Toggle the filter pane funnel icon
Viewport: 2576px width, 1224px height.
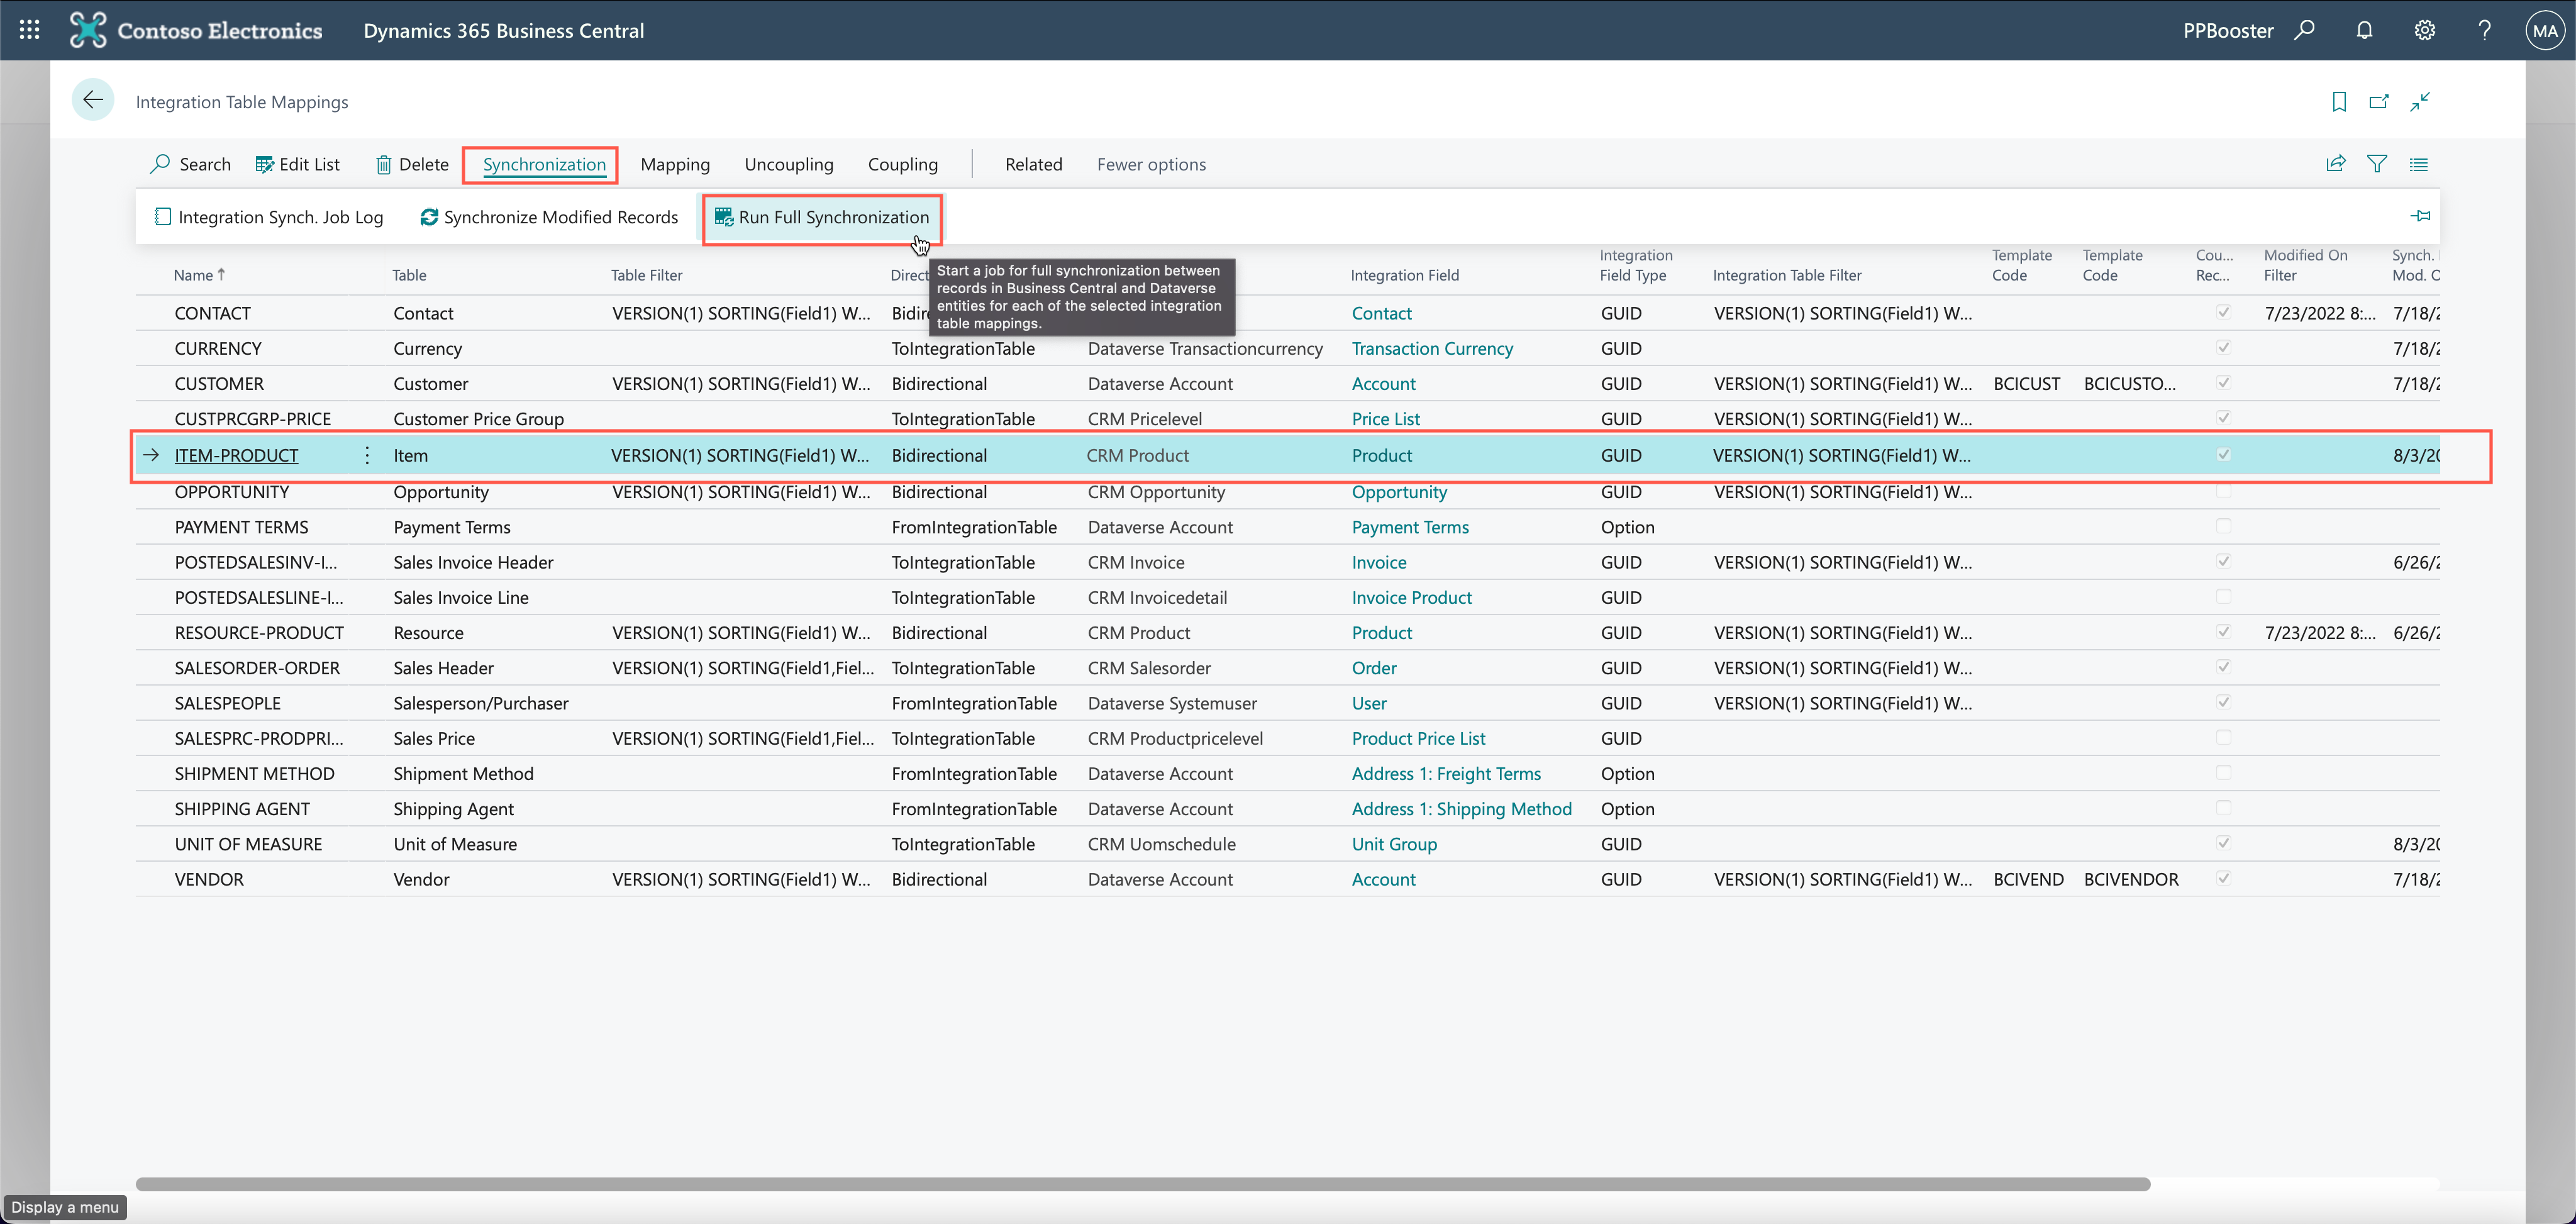point(2377,164)
